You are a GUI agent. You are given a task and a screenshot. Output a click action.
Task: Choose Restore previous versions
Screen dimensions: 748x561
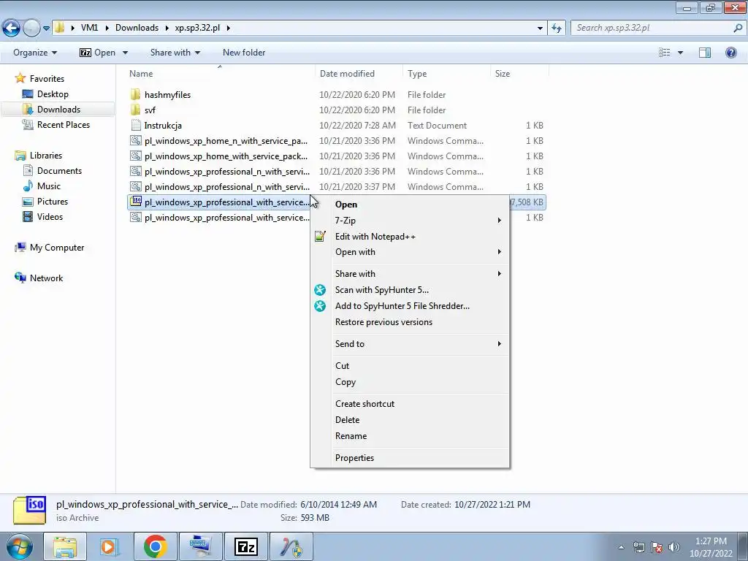tap(410, 322)
